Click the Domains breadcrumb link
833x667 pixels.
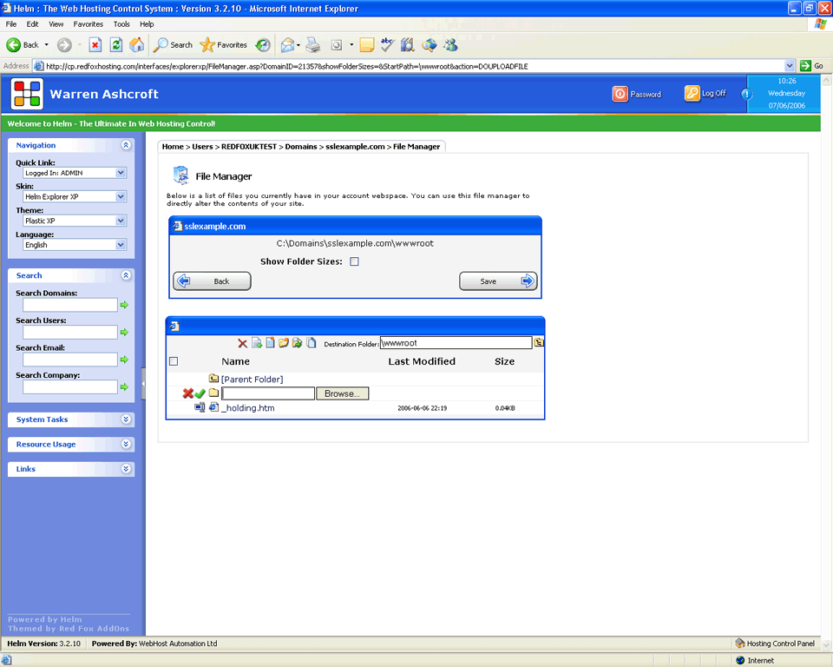[x=301, y=147]
